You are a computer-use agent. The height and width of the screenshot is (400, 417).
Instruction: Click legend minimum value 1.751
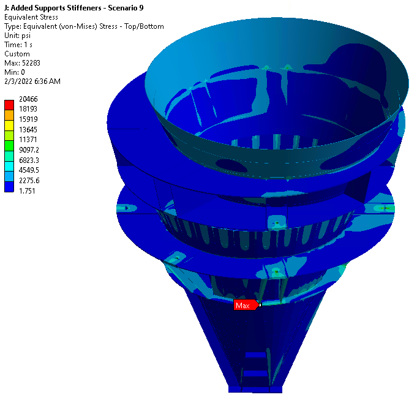[x=27, y=191]
